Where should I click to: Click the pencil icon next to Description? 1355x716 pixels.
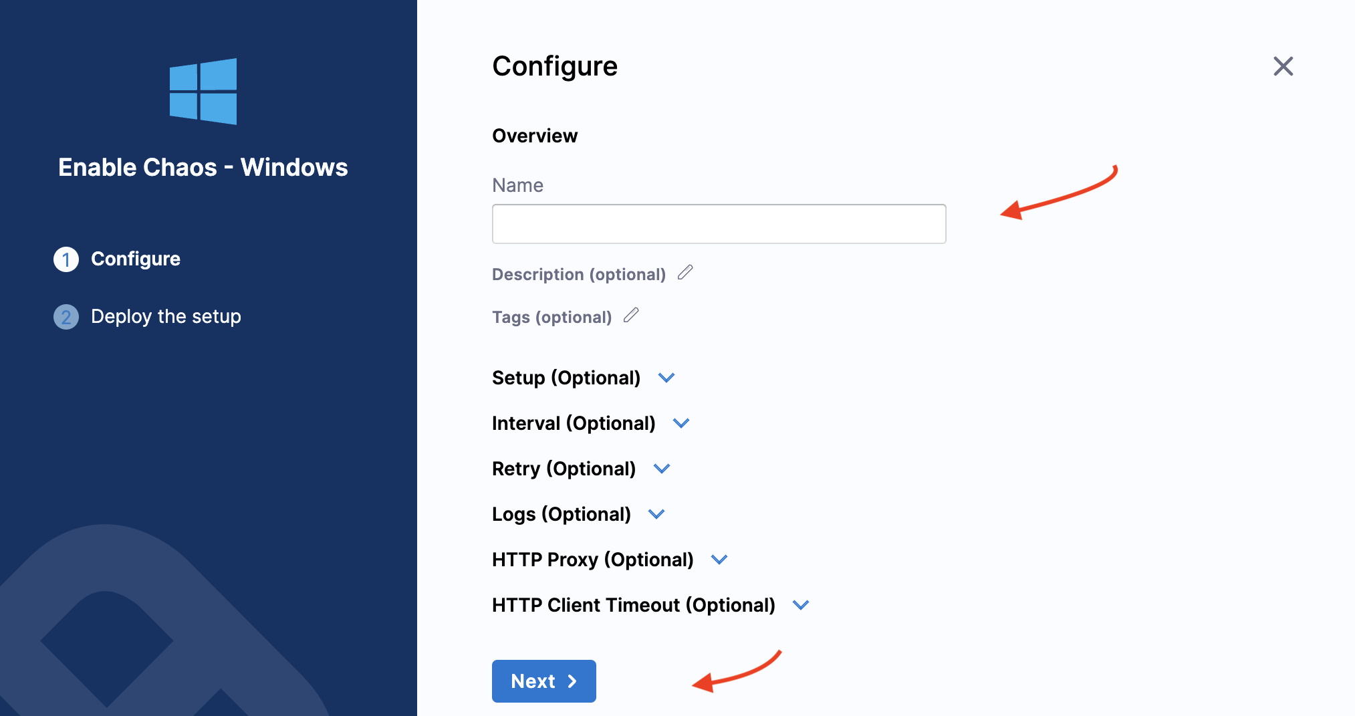[x=685, y=273]
